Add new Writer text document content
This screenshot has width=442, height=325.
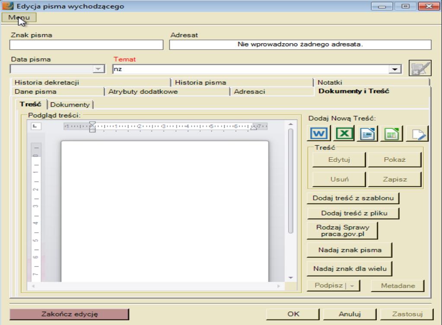click(368, 133)
